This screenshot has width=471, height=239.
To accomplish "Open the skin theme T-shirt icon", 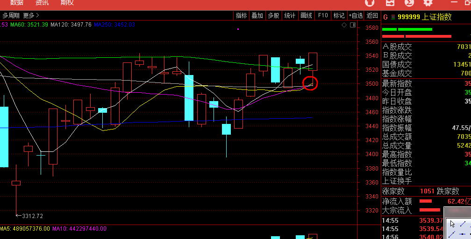I will [x=370, y=3].
